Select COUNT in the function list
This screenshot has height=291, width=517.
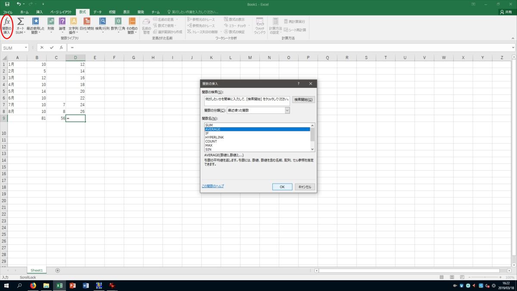(x=257, y=141)
